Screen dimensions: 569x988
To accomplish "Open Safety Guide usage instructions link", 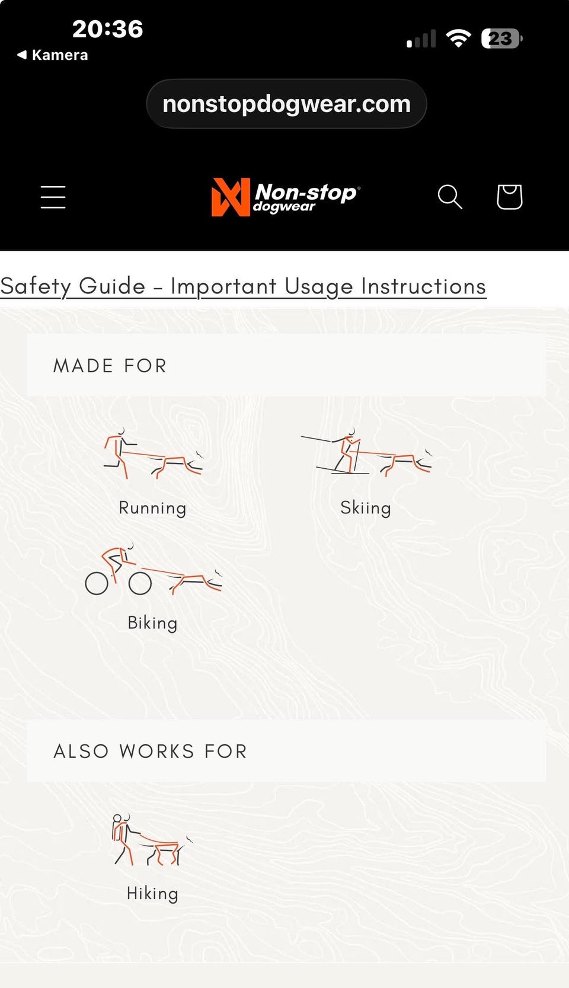I will [x=243, y=286].
